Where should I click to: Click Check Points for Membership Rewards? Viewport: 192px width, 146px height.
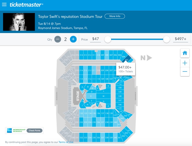pyautogui.click(x=35, y=131)
